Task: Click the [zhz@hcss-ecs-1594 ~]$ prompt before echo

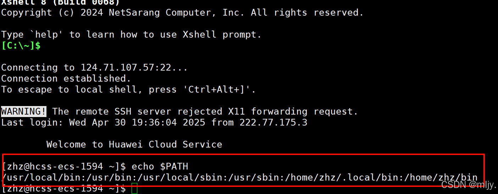Action: click(x=63, y=166)
